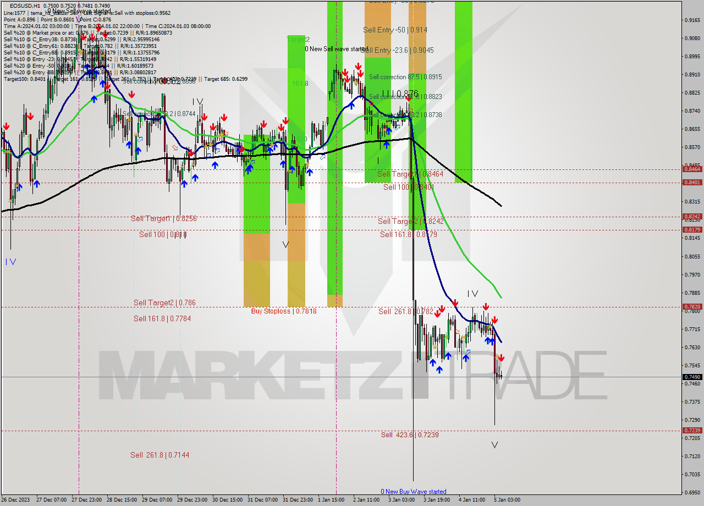Select the '3 Jan 03:00' time axis label
The height and width of the screenshot is (506, 704).
[x=402, y=500]
